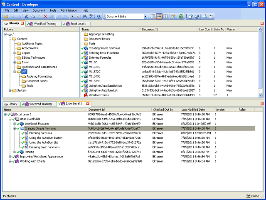Screen dimensions: 266x200
Task: Toggle the horizontal split layout button
Action: 159,17
